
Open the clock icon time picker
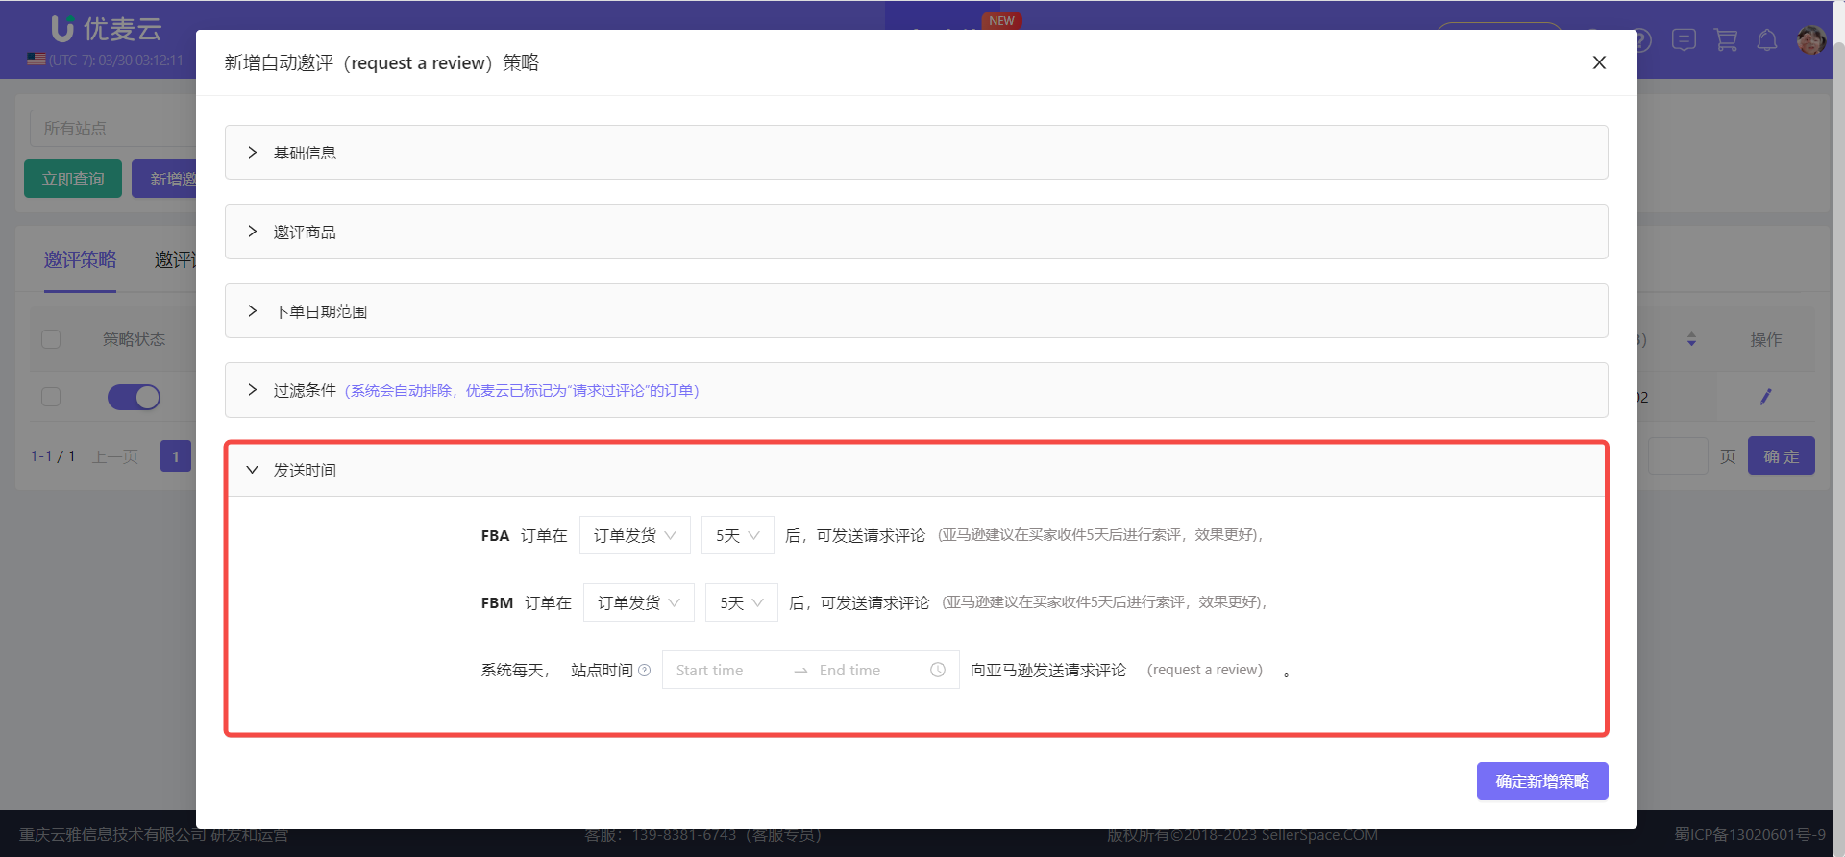point(938,670)
